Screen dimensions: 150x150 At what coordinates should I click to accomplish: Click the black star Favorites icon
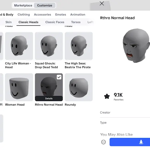(107, 96)
